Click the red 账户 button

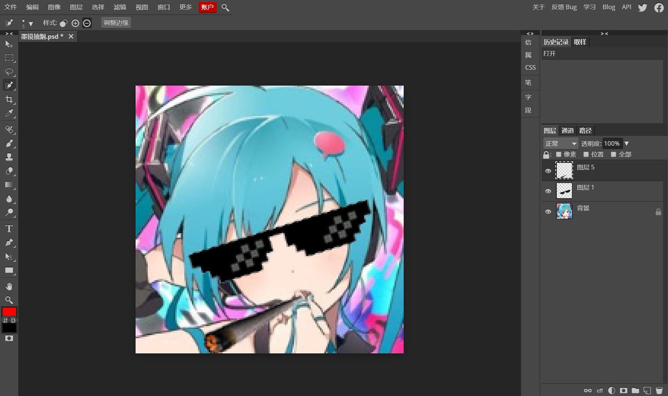coord(207,7)
